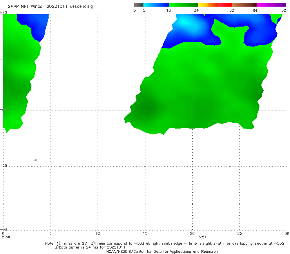Click the green segment of the color bar
Image resolution: width=290 pixels, height=254 pixels.
point(183,5)
